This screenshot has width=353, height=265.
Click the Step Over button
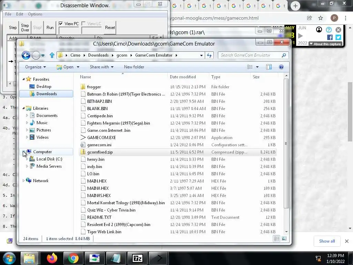point(25,28)
